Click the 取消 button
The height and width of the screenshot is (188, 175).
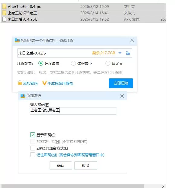coord(86,166)
